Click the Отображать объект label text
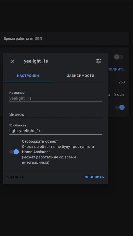 40,141
